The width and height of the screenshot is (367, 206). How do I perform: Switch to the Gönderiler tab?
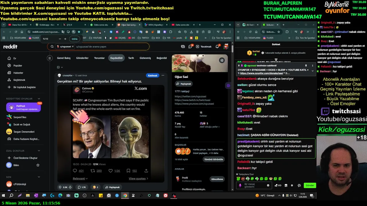(82, 58)
